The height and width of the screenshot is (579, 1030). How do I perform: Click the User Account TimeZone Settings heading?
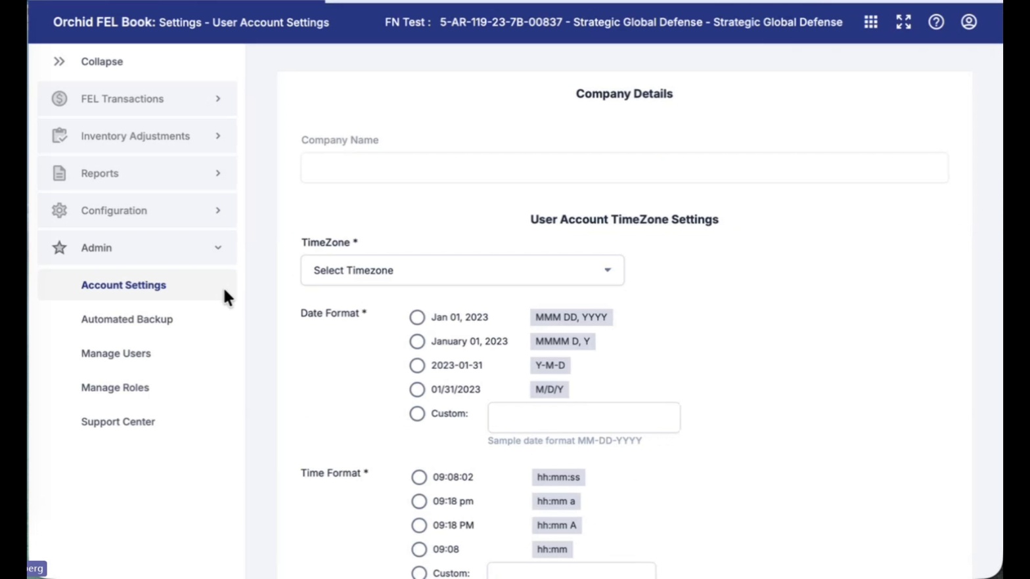(x=624, y=219)
